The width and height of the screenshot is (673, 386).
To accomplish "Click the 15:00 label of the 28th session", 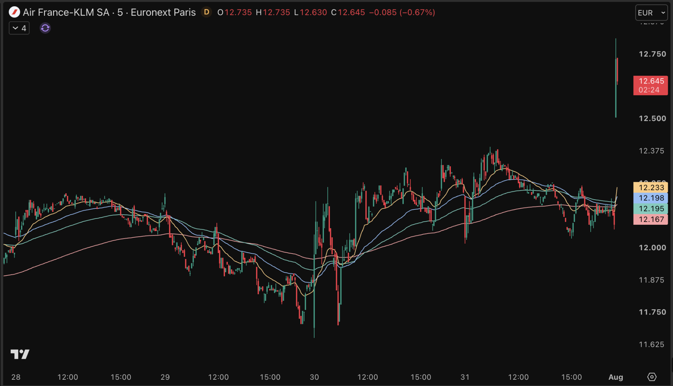I will coord(121,377).
